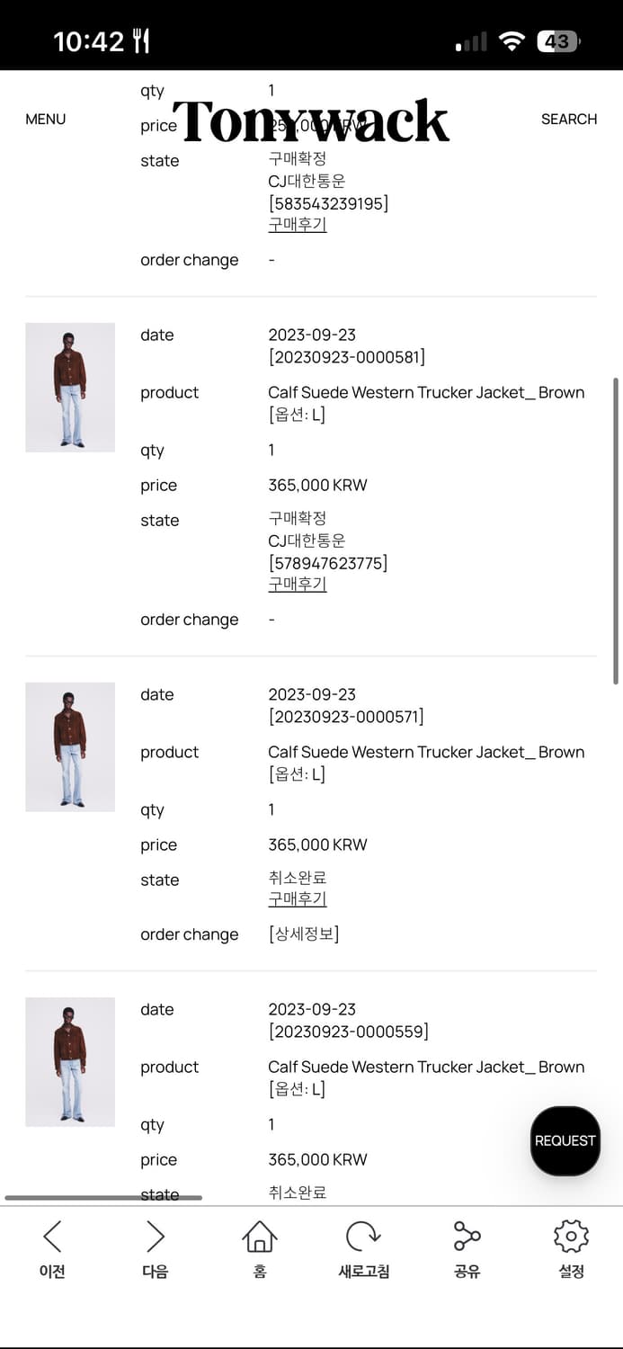This screenshot has width=623, height=1349.
Task: Open the MENU navigation
Action: pos(46,119)
